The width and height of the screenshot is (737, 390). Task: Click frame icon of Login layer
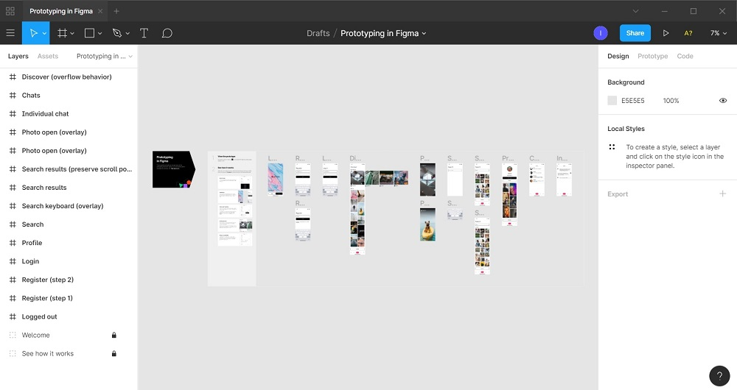tap(13, 261)
